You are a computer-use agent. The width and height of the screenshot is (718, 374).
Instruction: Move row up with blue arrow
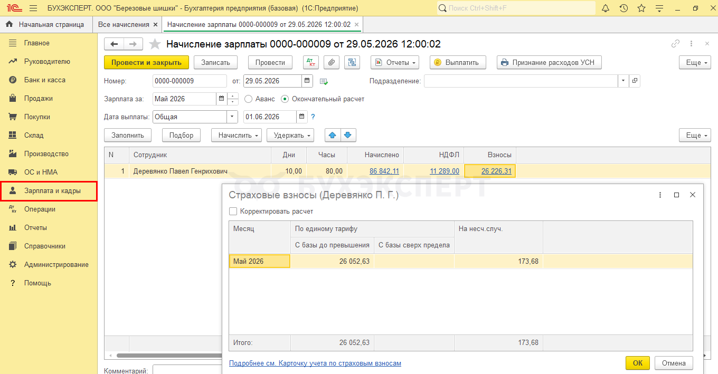332,135
